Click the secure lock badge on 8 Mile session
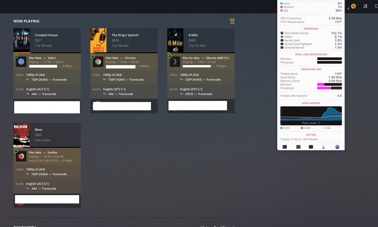Image resolution: width=378 pixels, height=227 pixels. (x=170, y=56)
